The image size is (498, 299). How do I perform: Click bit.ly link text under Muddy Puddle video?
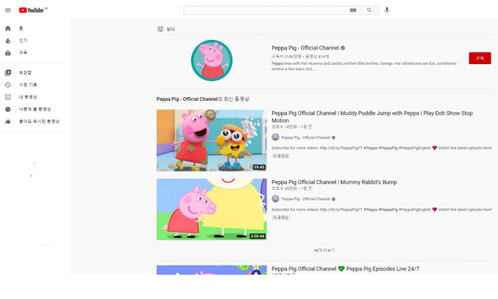pyautogui.click(x=341, y=148)
